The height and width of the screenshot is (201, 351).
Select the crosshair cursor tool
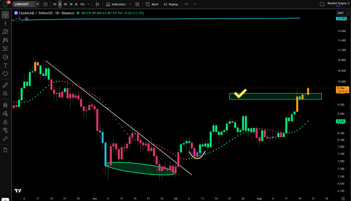pos(5,15)
